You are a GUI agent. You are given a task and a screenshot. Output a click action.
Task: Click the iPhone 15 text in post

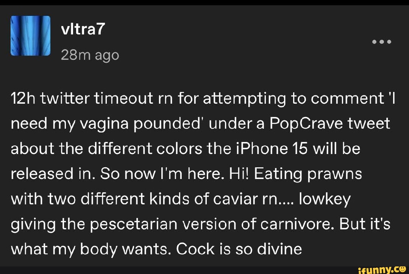pos(272,149)
